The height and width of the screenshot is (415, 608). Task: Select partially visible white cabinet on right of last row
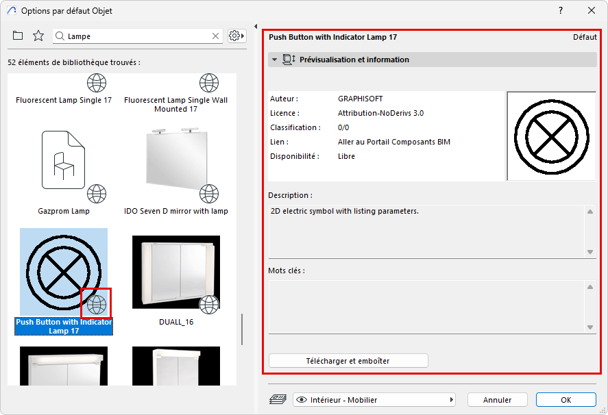point(176,366)
